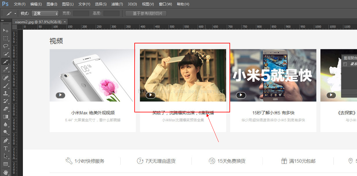This screenshot has height=176, width=357.
Task: Click the gift icon beside 满150元包邮
Action: [284, 161]
